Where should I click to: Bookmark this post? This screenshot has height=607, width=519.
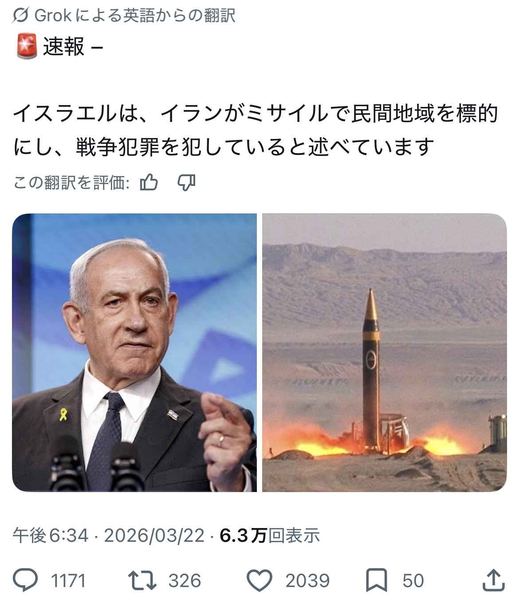(377, 580)
